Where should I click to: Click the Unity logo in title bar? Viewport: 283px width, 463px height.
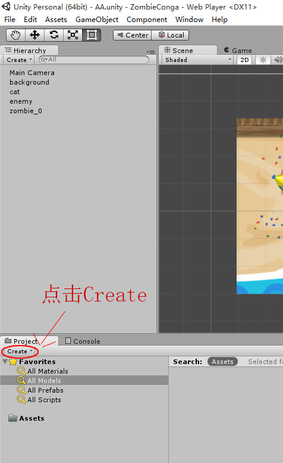click(x=6, y=6)
